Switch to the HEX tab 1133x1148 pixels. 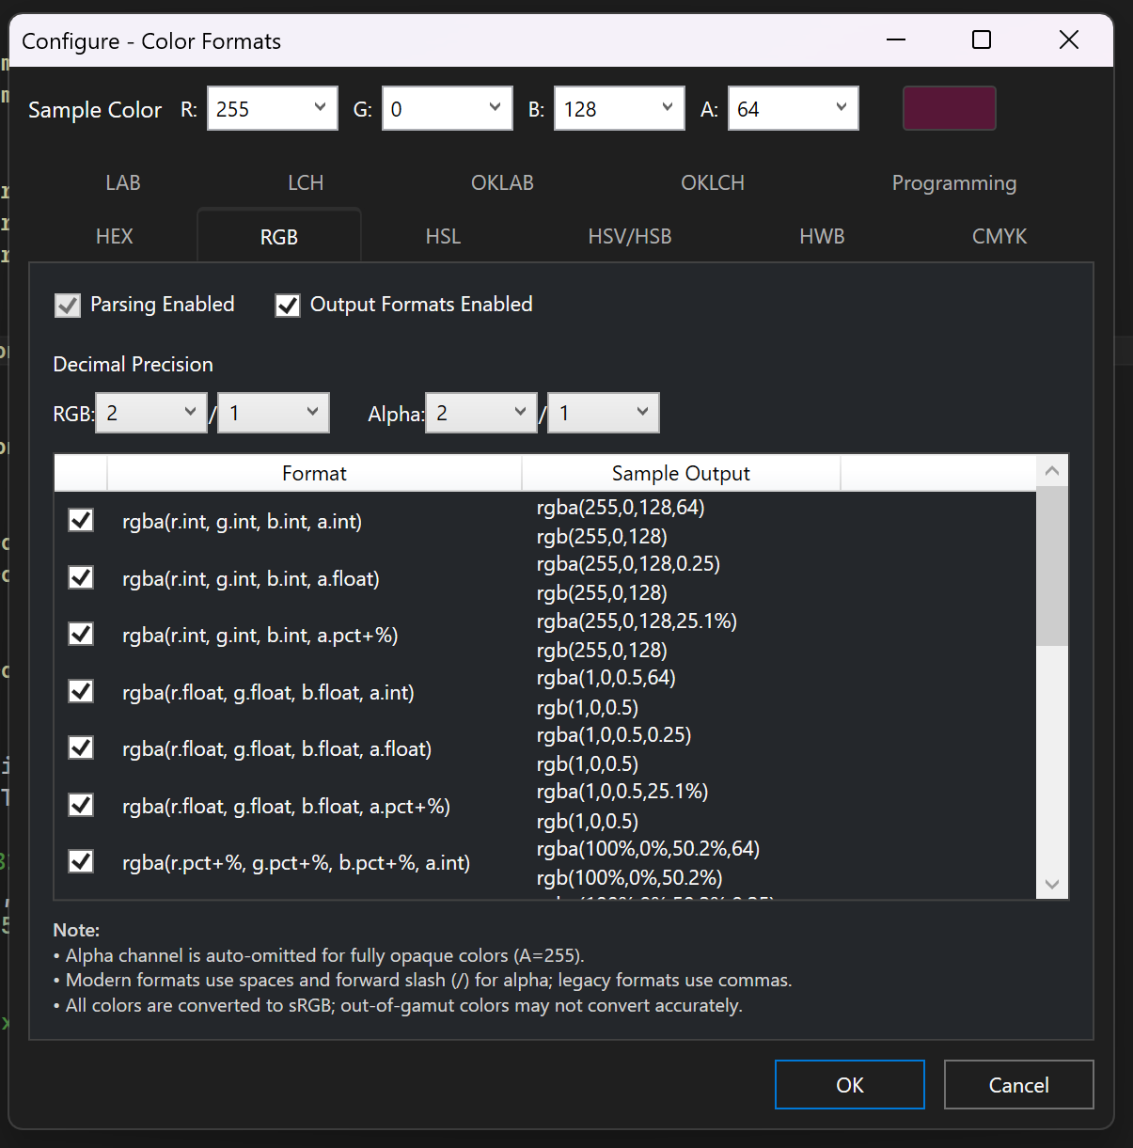[x=114, y=236]
